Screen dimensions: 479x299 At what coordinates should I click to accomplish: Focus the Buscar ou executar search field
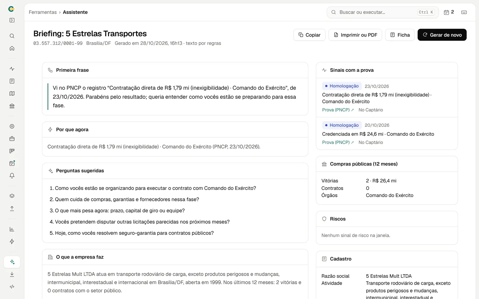coord(383,12)
